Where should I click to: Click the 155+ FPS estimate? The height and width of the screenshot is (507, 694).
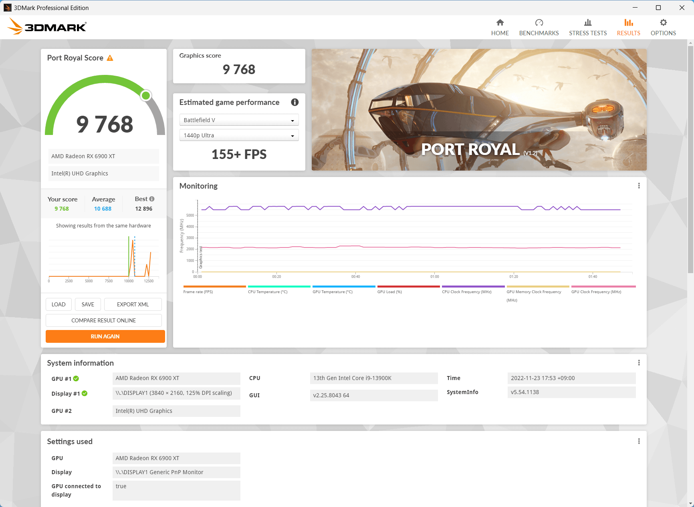(x=239, y=154)
